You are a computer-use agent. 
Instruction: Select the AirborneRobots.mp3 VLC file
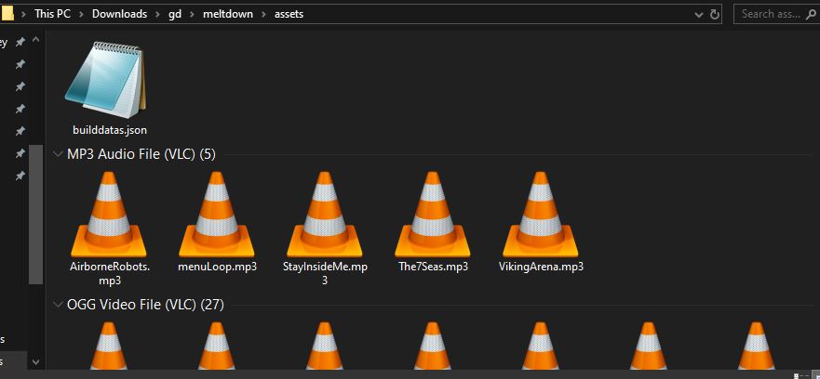109,229
